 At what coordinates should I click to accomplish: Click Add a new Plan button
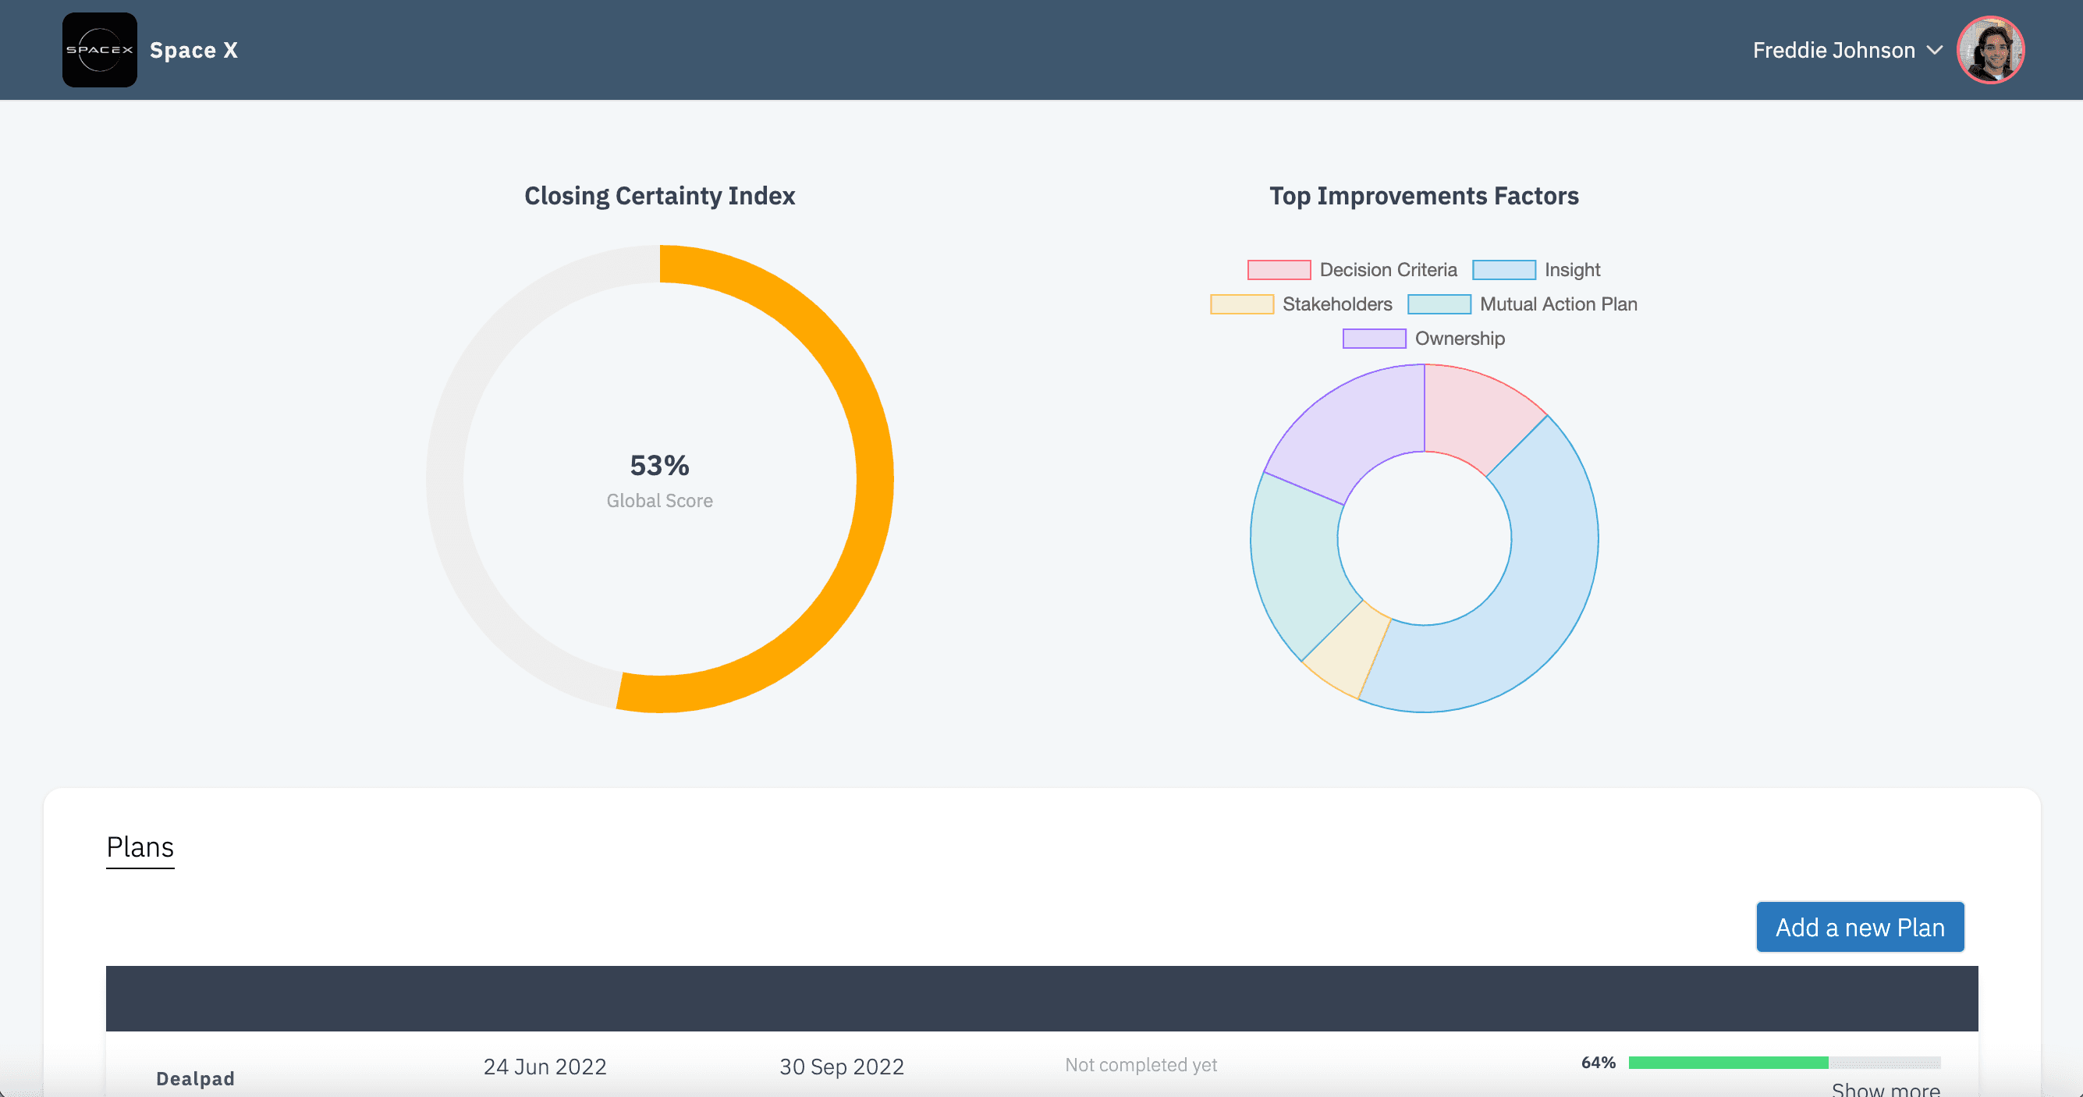[1859, 927]
